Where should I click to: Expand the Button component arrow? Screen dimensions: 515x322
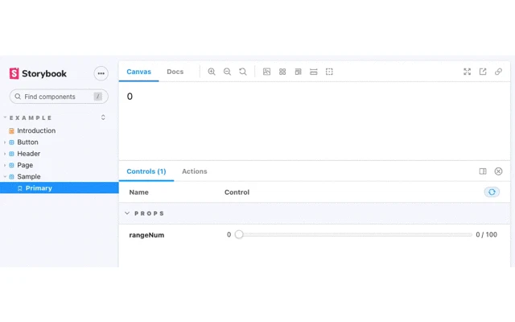[x=5, y=142]
